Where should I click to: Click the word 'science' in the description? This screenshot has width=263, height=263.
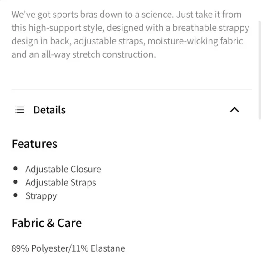157,15
